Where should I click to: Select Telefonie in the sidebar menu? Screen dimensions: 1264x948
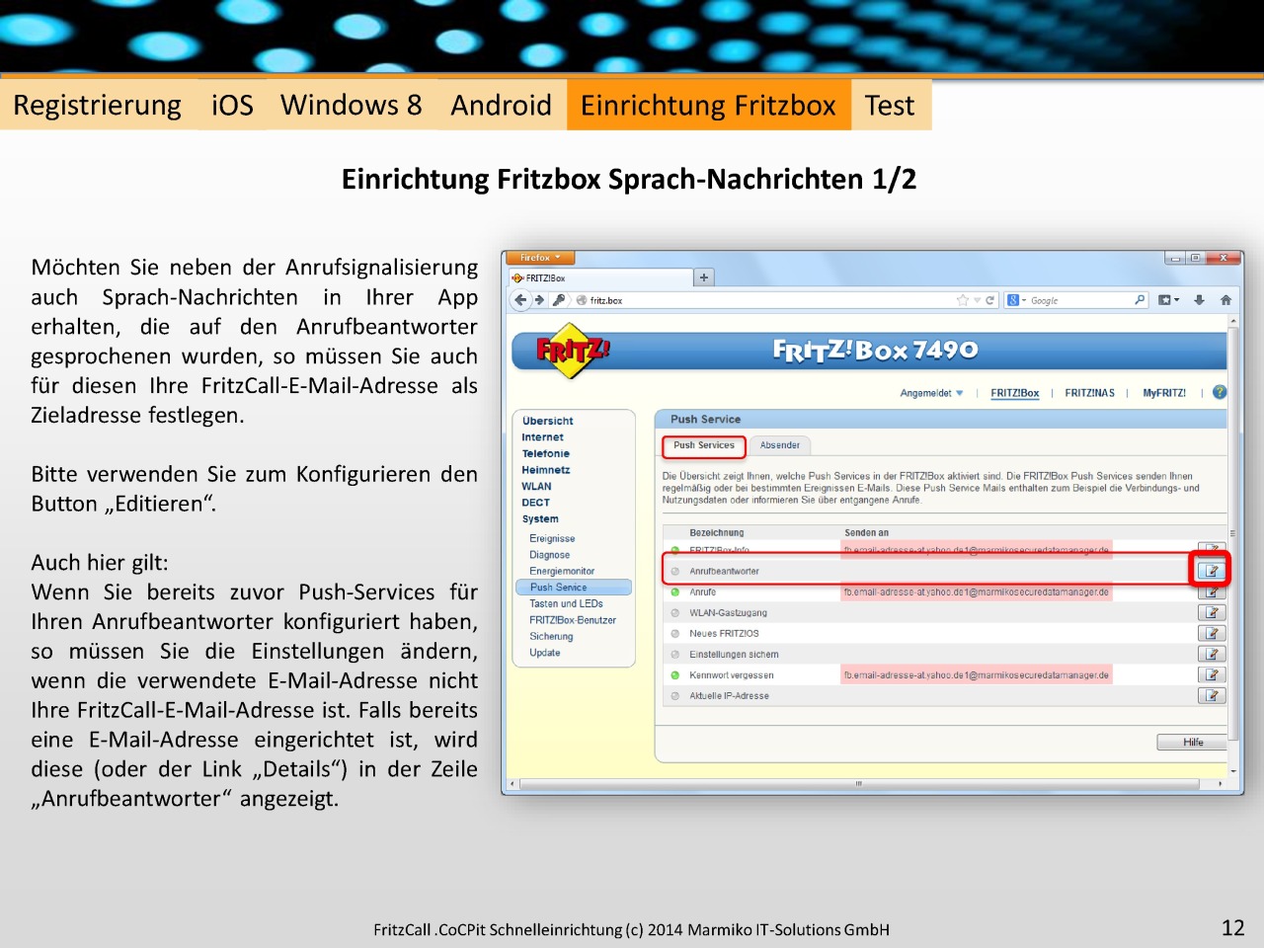click(x=545, y=454)
